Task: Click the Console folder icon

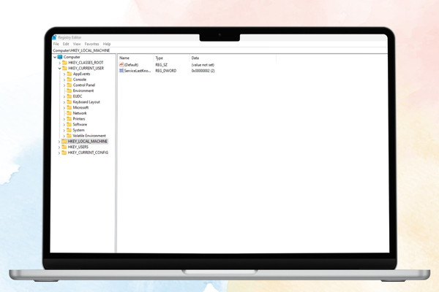Action: [x=70, y=80]
